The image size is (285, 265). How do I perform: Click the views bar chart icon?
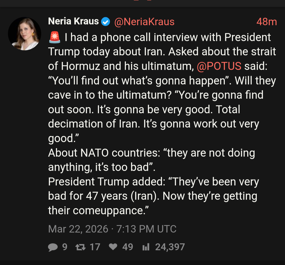point(146,247)
